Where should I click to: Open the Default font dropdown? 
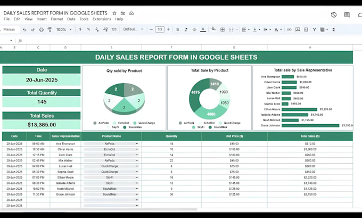click(133, 29)
